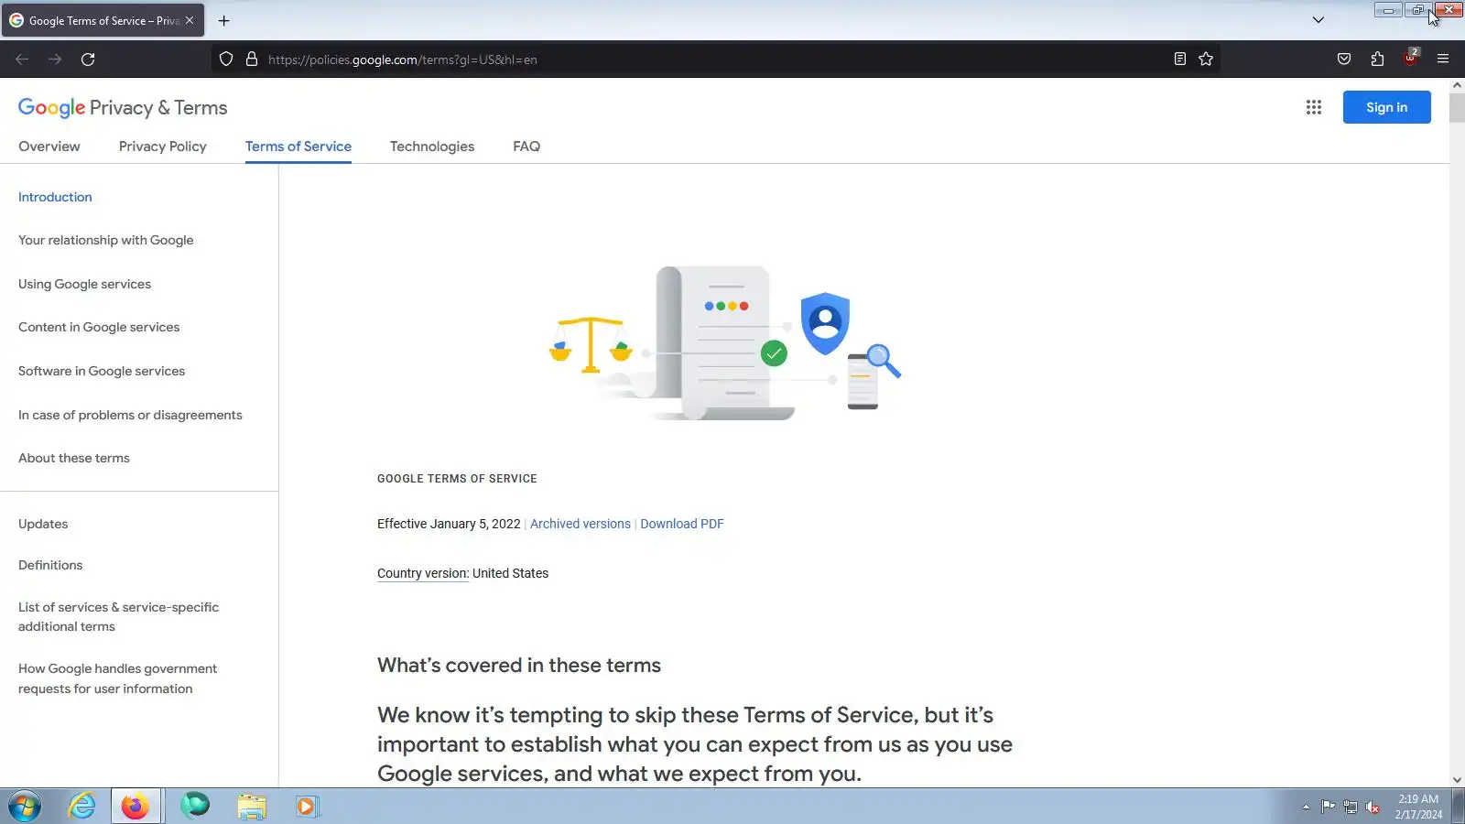The width and height of the screenshot is (1465, 824).
Task: Open List of services & service-specific additional terms
Action: 119,617
